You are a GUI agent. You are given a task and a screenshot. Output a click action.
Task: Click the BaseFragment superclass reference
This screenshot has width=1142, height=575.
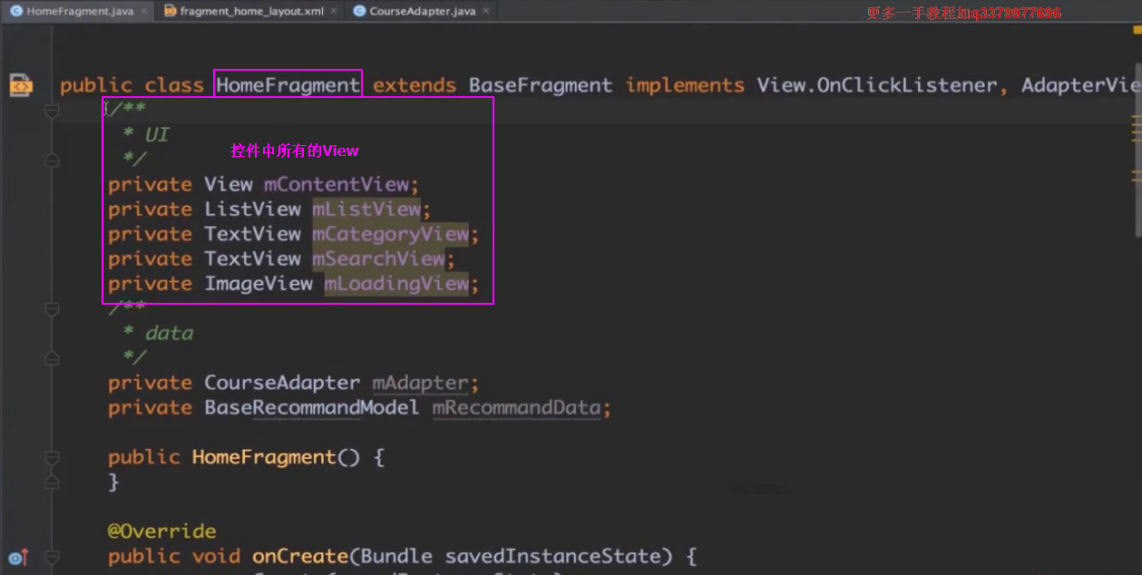(x=540, y=85)
